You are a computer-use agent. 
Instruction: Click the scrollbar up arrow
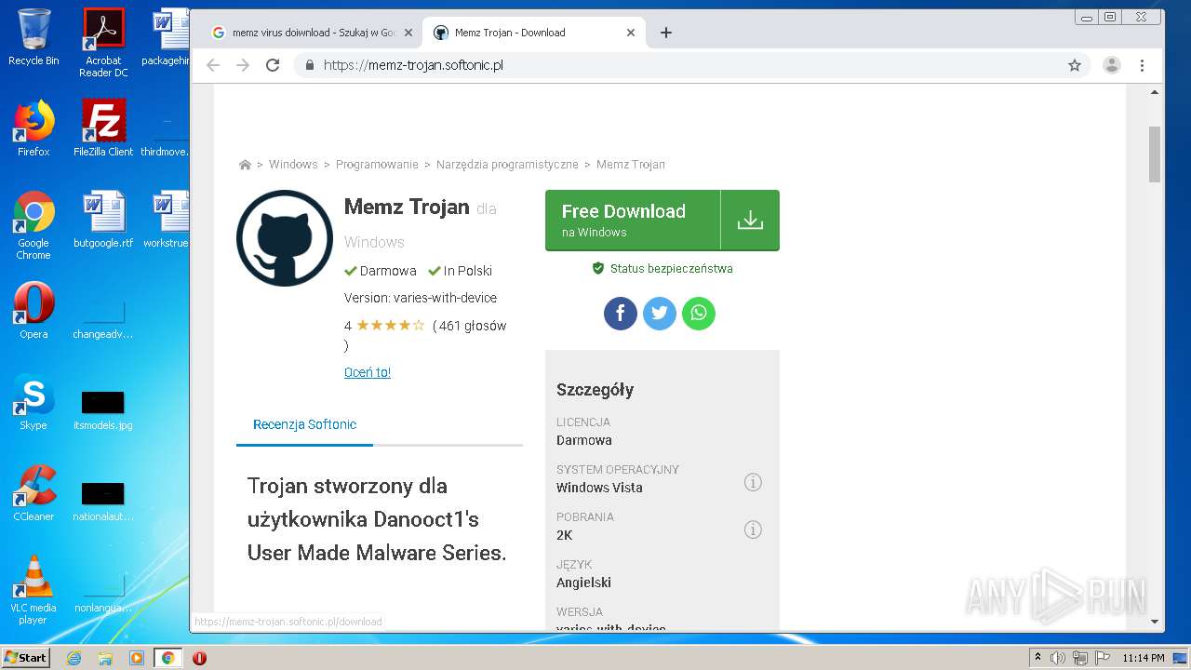click(1155, 92)
